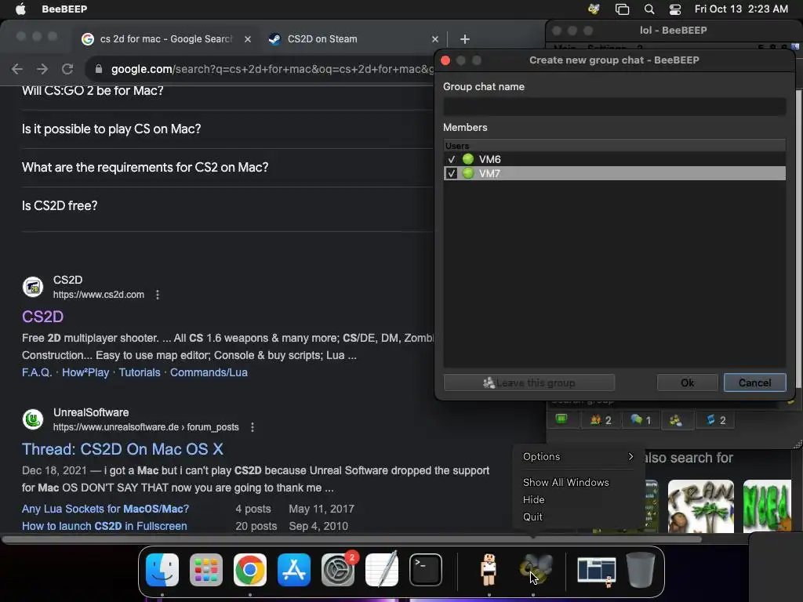Choose Quit in the BeeBEEP Dock menu
The height and width of the screenshot is (602, 803).
click(x=532, y=517)
